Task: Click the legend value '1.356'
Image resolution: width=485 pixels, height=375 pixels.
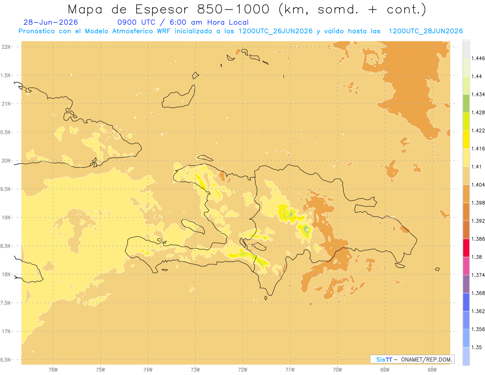Action: (478, 329)
